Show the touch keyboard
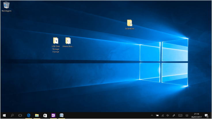The image size is (212, 119). [x=180, y=116]
